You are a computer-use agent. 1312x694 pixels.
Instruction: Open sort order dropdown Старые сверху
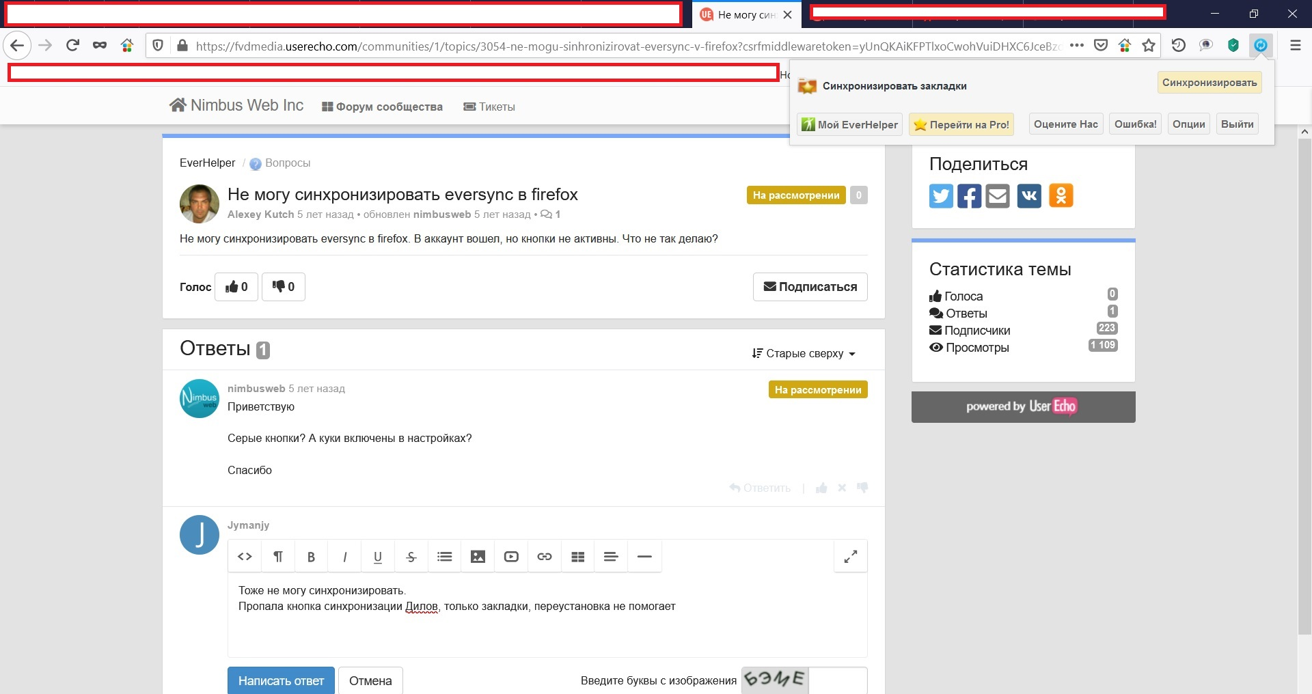804,353
